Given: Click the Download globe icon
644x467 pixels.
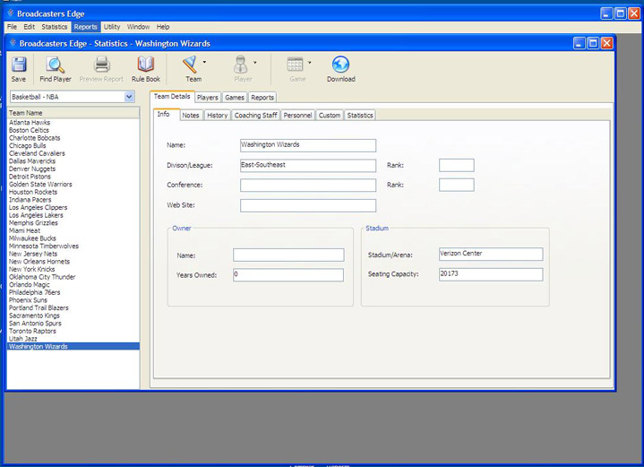Looking at the screenshot, I should pyautogui.click(x=340, y=65).
